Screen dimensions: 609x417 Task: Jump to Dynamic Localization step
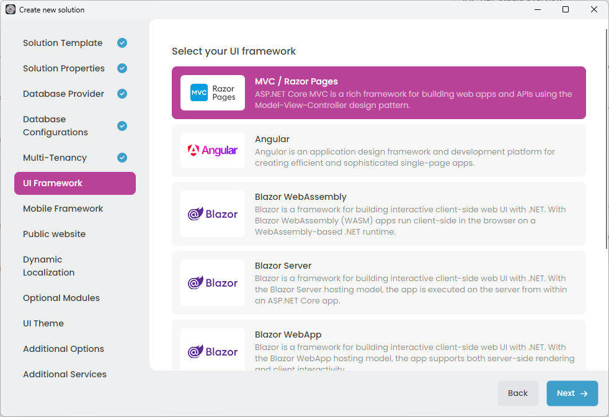[75, 266]
